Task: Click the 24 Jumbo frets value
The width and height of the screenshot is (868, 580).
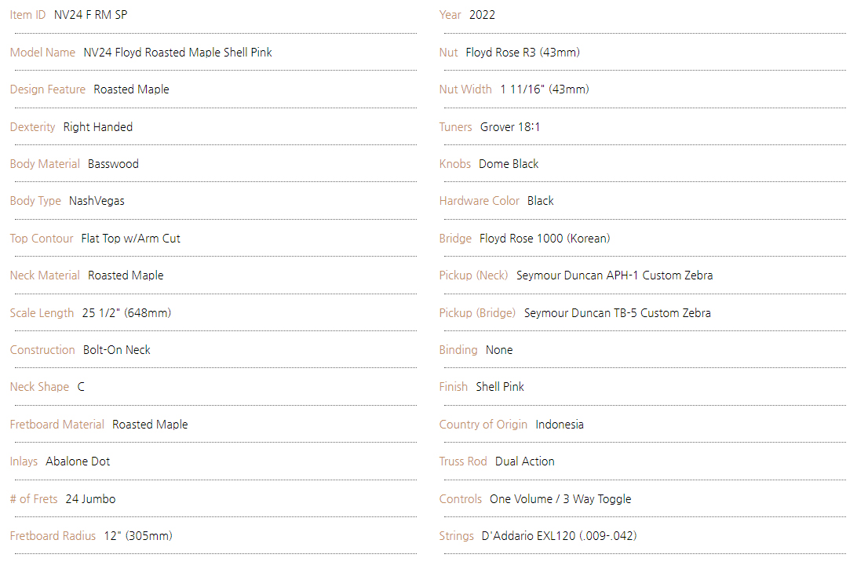Action: coord(91,499)
